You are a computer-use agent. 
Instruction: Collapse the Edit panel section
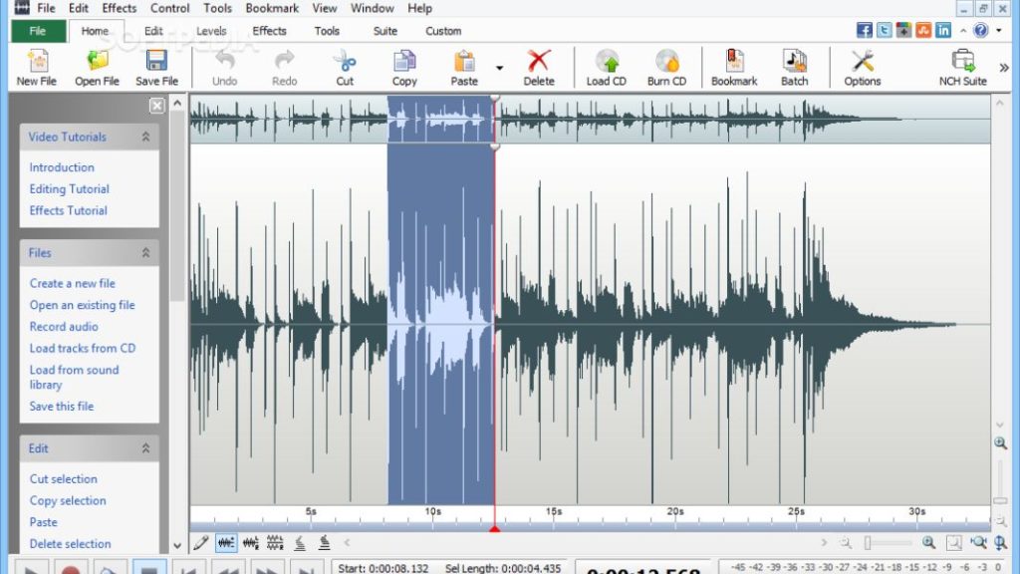(145, 449)
